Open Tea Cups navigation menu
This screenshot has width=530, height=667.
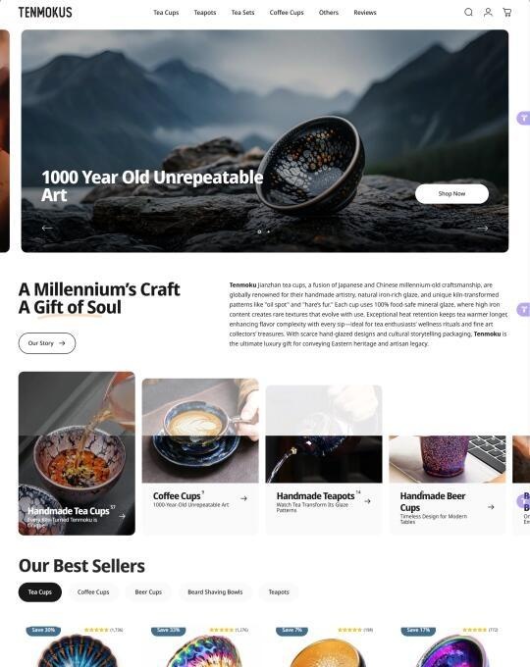coord(166,13)
